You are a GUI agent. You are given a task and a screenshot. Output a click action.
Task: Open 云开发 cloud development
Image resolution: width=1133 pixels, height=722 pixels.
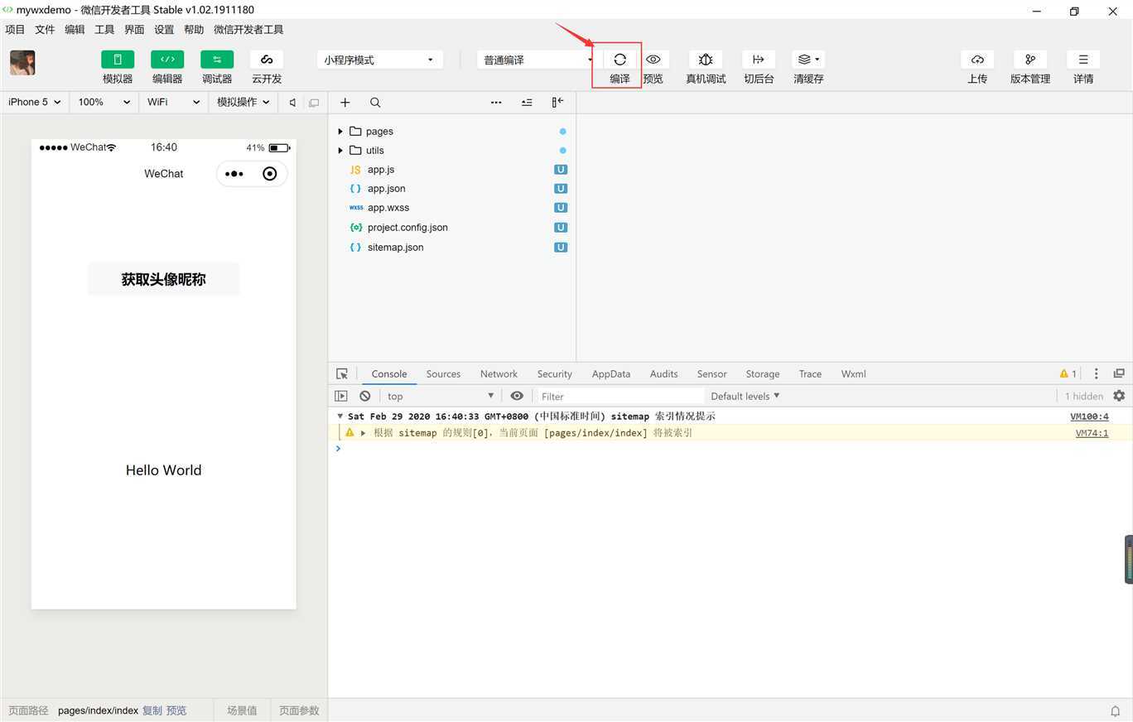[267, 60]
